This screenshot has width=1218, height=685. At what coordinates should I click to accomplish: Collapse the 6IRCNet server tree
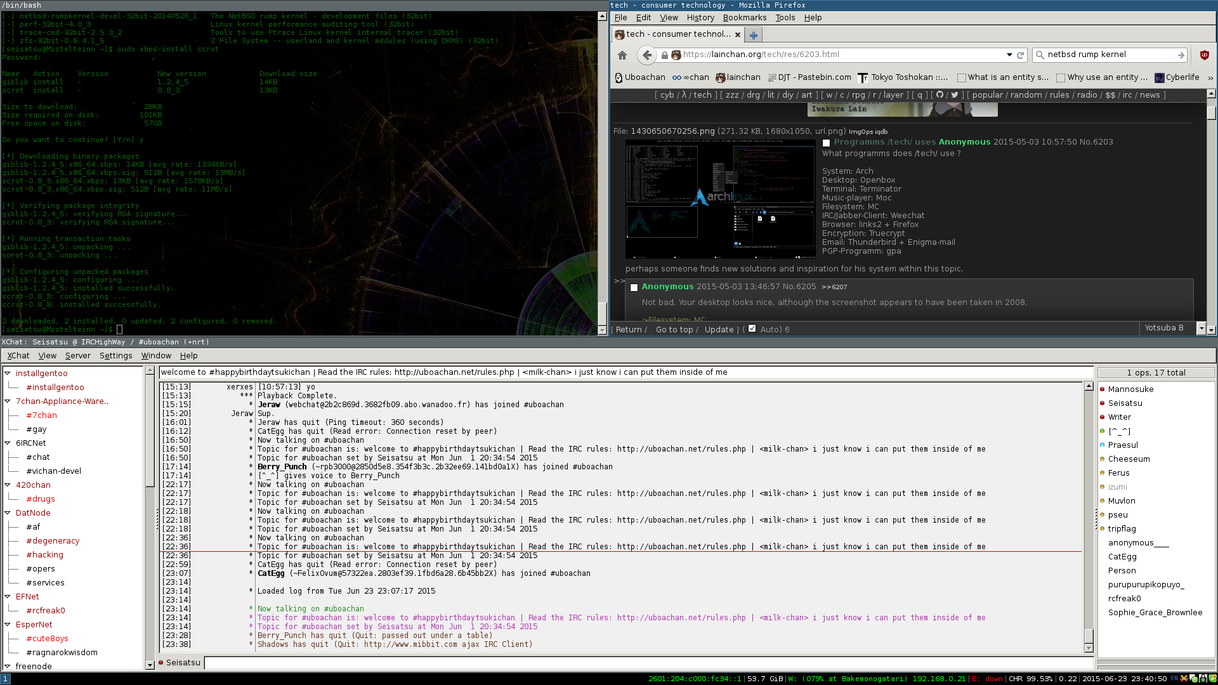coord(8,443)
